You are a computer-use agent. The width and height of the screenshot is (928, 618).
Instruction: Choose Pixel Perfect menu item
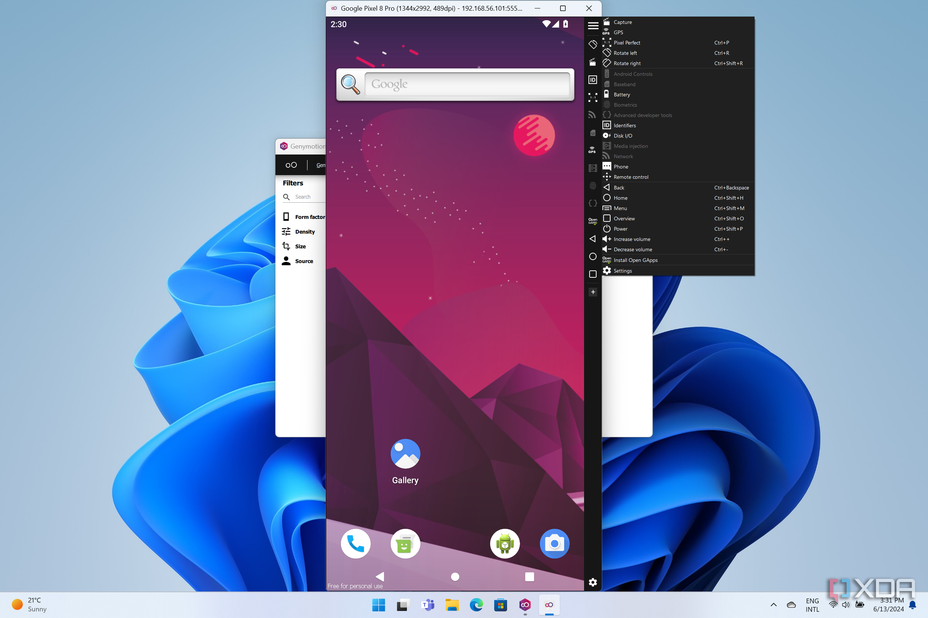click(678, 43)
